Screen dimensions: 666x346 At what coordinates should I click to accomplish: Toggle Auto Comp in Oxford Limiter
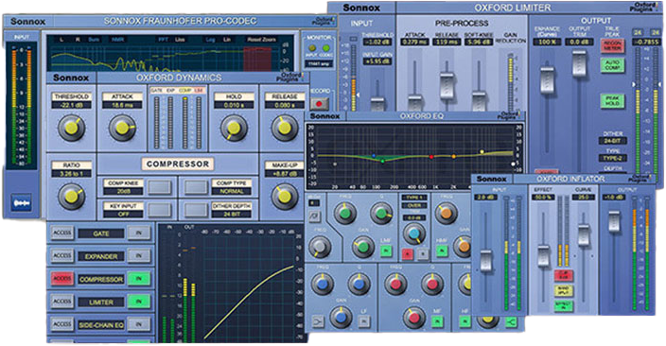click(612, 65)
